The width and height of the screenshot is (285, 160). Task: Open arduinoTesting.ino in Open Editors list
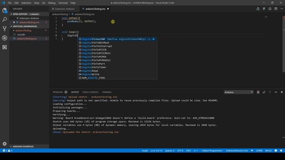pos(29,22)
